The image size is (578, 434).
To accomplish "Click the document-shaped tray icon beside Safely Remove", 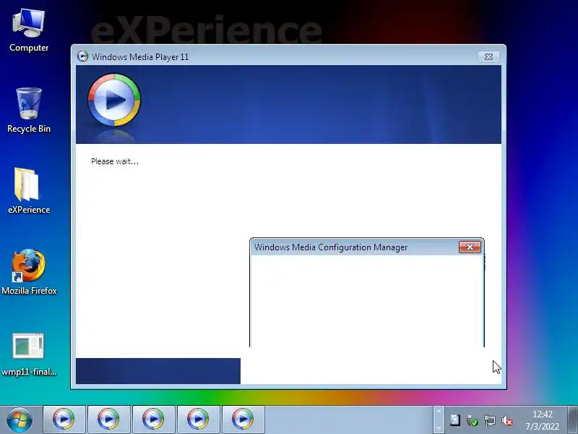I will click(x=455, y=420).
